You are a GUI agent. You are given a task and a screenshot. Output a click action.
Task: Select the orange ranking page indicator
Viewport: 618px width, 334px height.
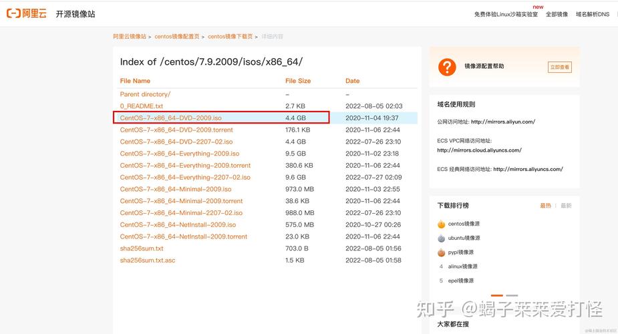[496, 295]
